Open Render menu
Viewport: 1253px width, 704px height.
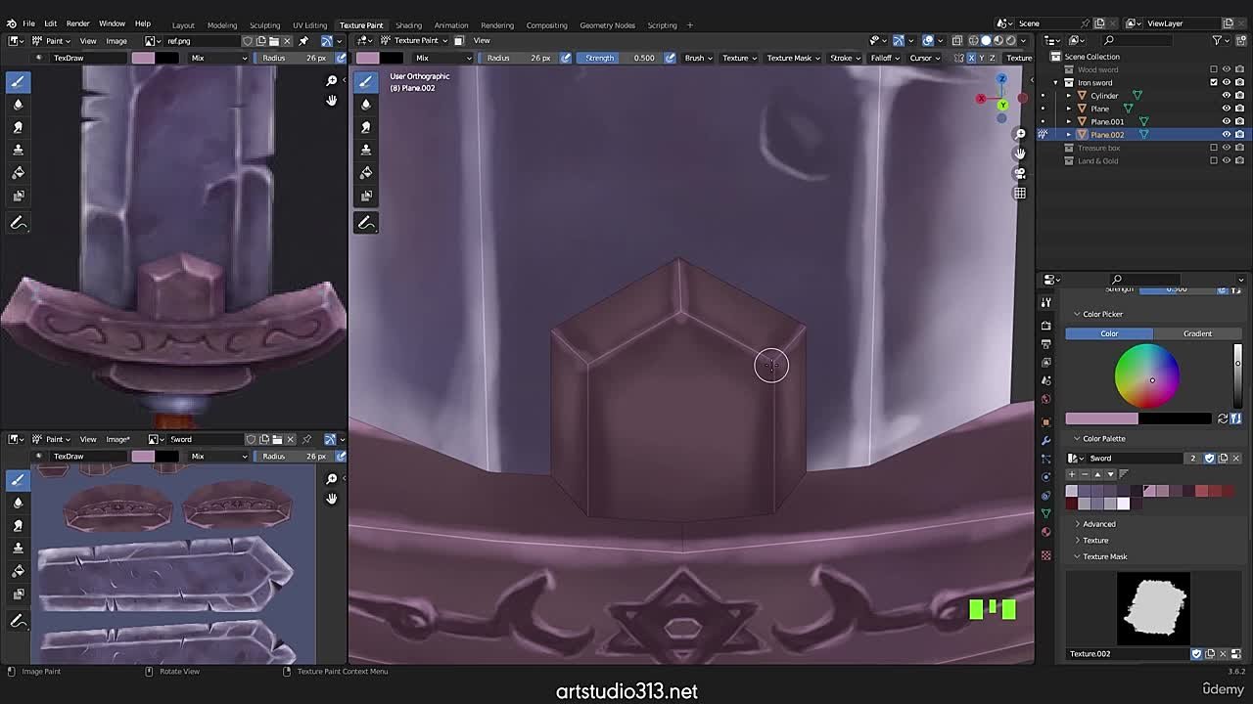tap(77, 23)
